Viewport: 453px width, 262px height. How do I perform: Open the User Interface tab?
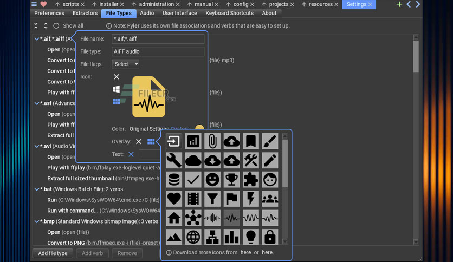click(x=179, y=13)
